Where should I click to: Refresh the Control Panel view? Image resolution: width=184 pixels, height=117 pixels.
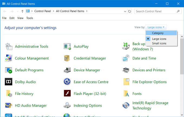click(130, 11)
